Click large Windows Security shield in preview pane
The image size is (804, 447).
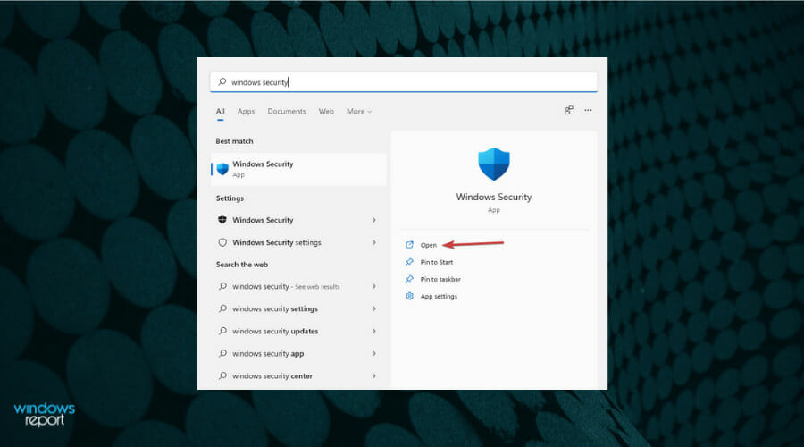point(494,164)
